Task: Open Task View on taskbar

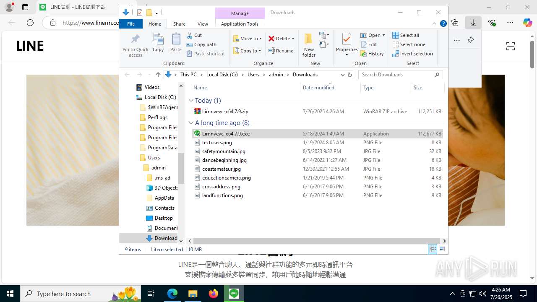Action: coord(151,294)
